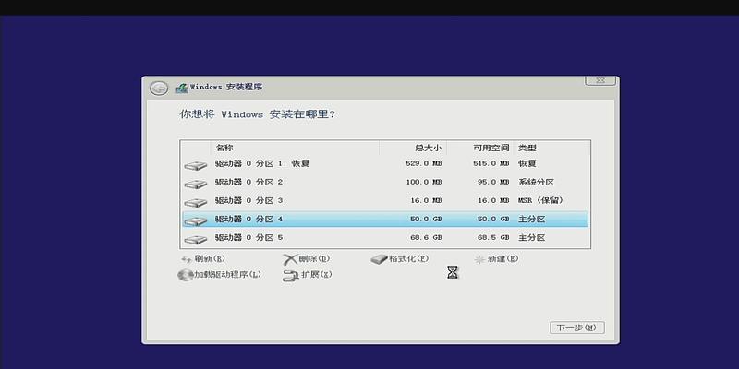
Task: Click the CD icon next to 加载驱动程序
Action: click(186, 275)
